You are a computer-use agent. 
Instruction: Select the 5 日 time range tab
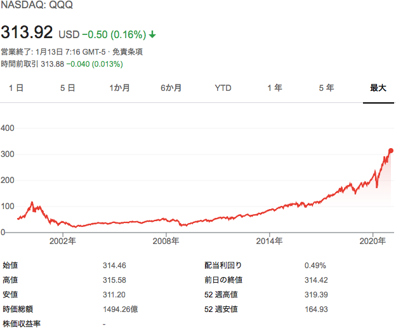pos(67,88)
